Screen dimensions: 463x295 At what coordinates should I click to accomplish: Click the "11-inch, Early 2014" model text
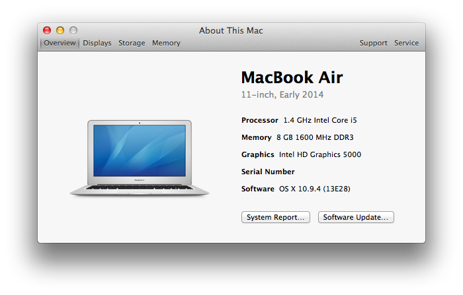tap(282, 94)
